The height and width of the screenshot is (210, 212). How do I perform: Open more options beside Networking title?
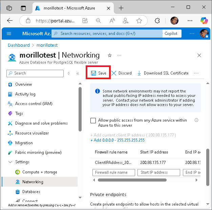click(x=119, y=55)
